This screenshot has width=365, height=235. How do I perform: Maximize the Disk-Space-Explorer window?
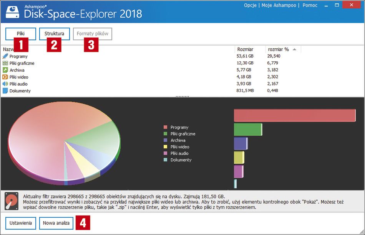click(337, 5)
